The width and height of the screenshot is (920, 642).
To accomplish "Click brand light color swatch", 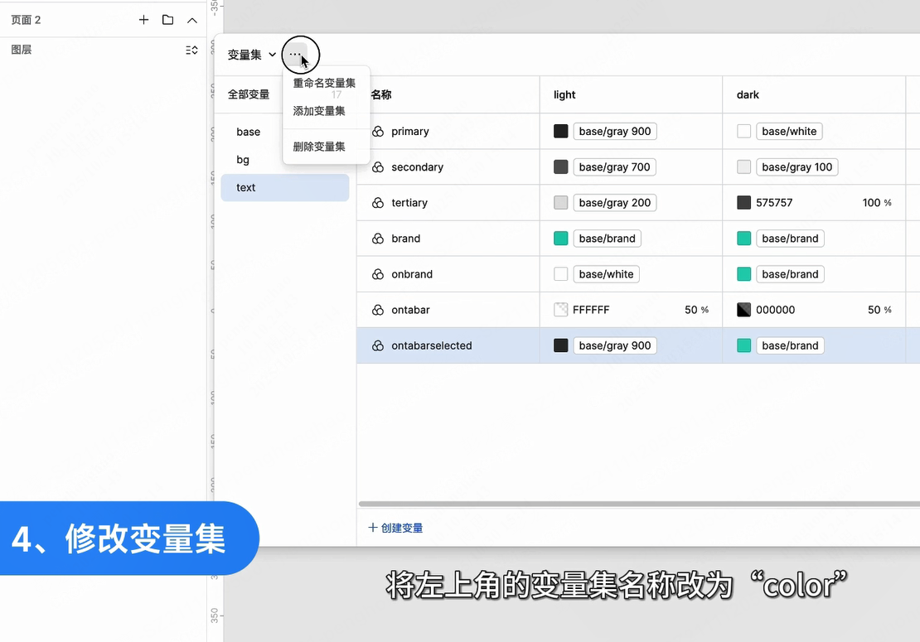I will click(x=561, y=239).
